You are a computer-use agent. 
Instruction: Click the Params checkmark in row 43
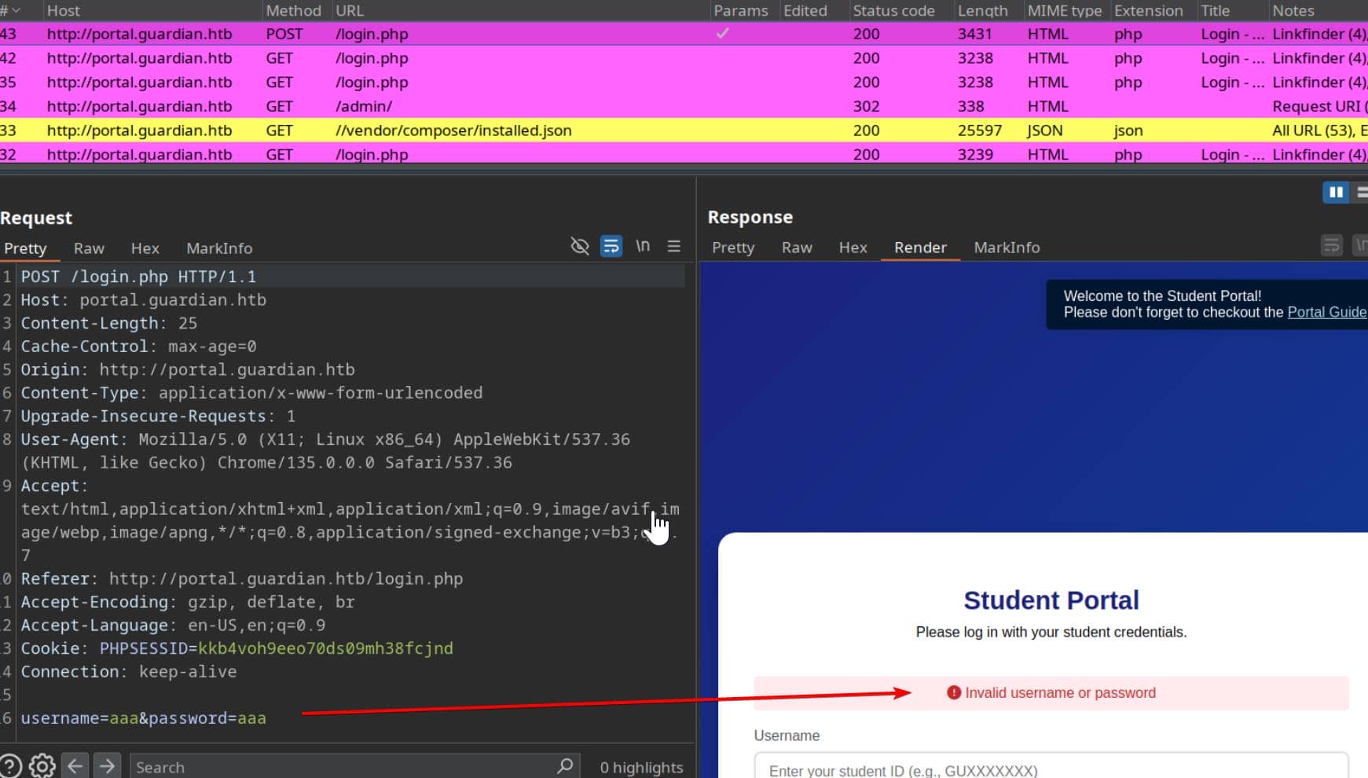click(722, 33)
